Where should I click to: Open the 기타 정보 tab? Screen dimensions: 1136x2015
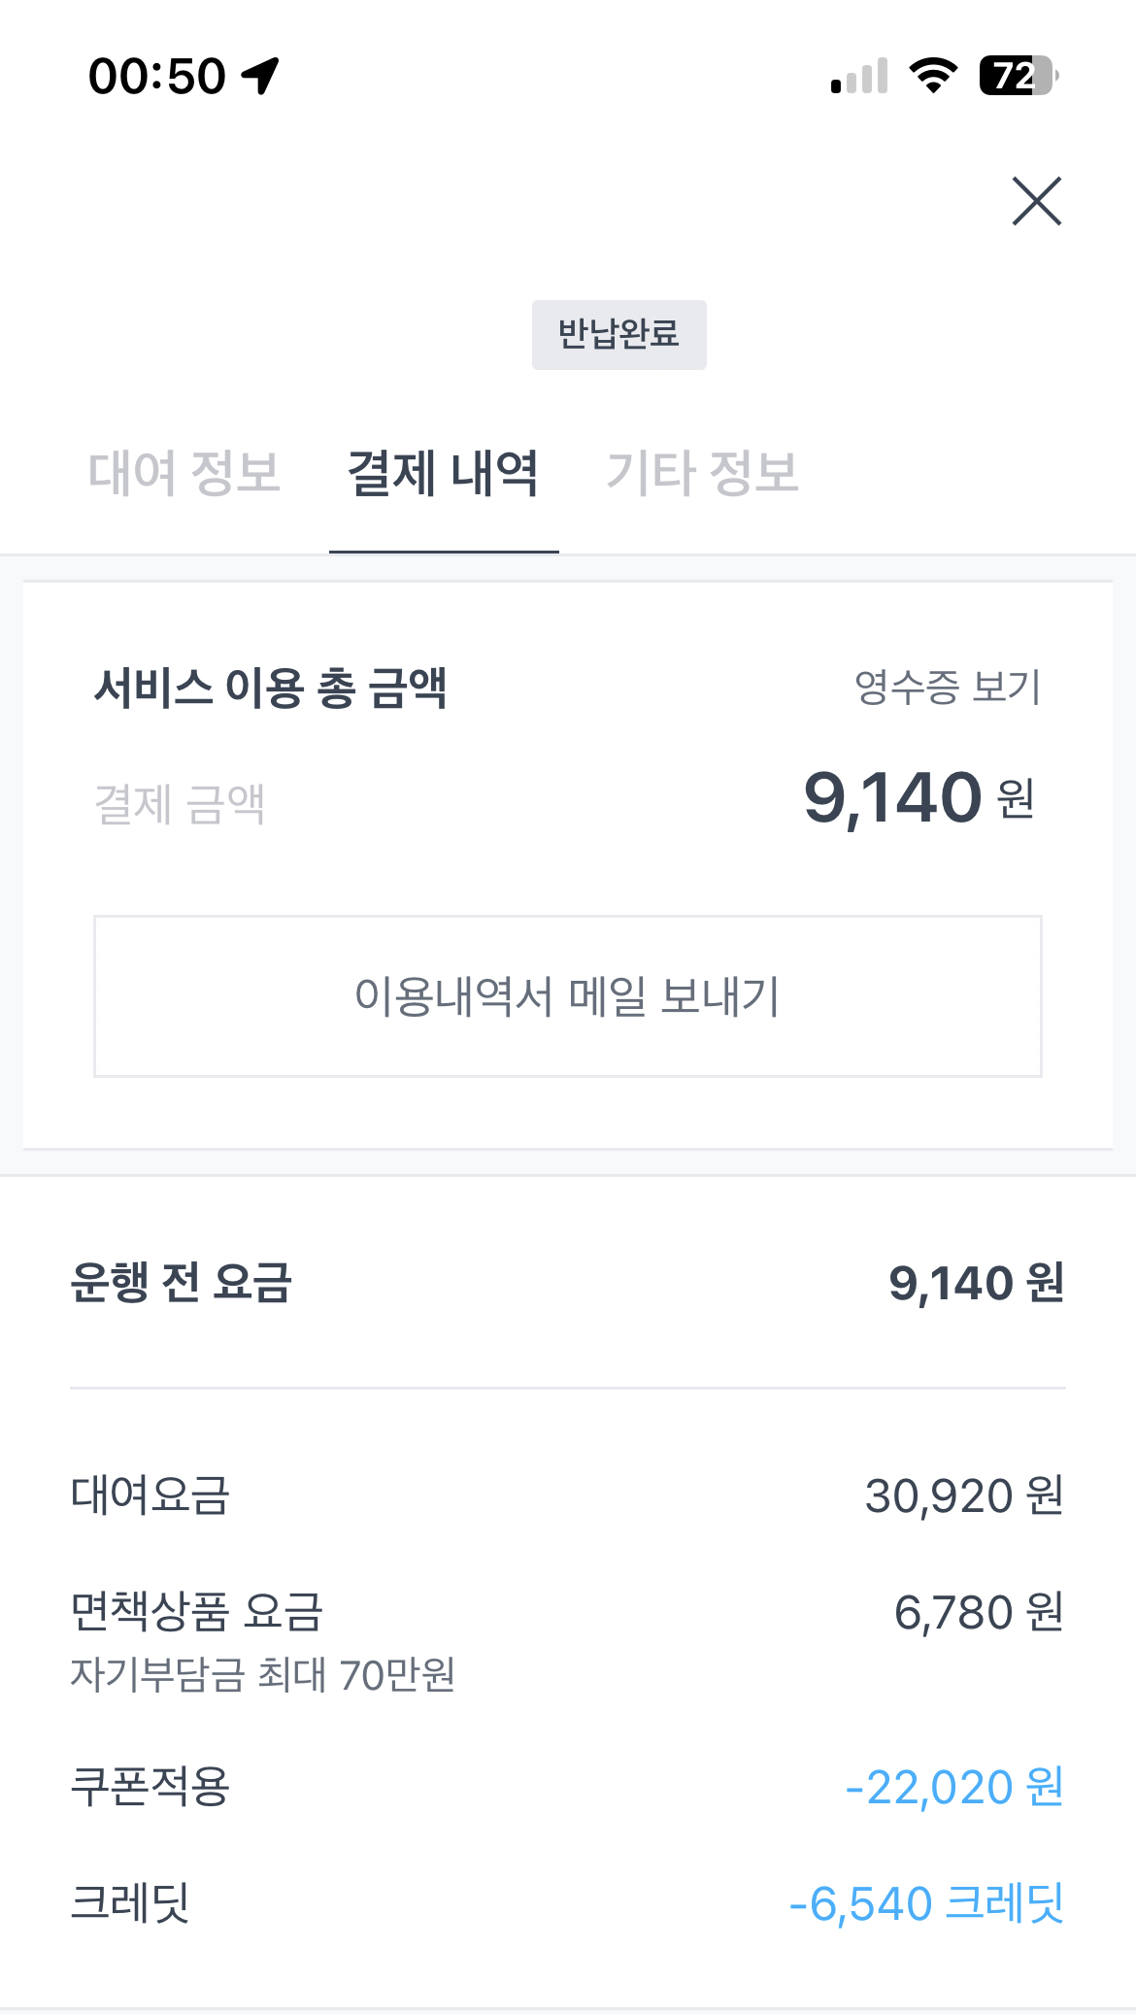[702, 473]
